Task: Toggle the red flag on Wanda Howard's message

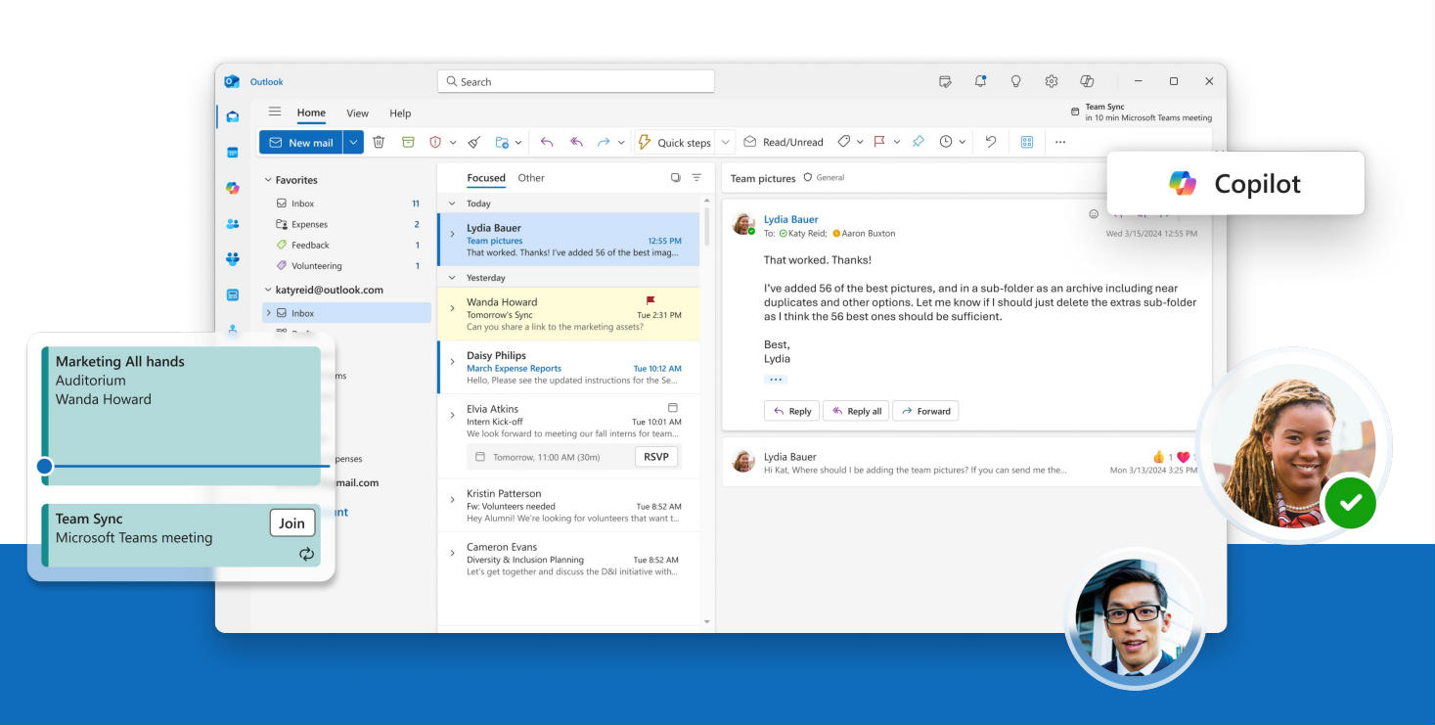Action: coord(650,300)
